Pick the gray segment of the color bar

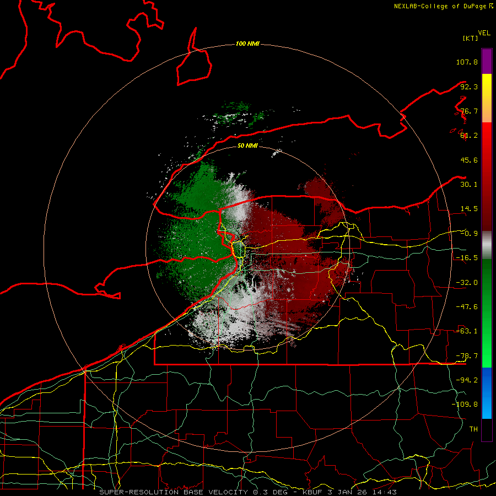tap(487, 245)
